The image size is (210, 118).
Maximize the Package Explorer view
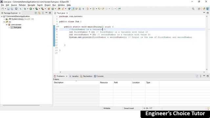coord(50,13)
